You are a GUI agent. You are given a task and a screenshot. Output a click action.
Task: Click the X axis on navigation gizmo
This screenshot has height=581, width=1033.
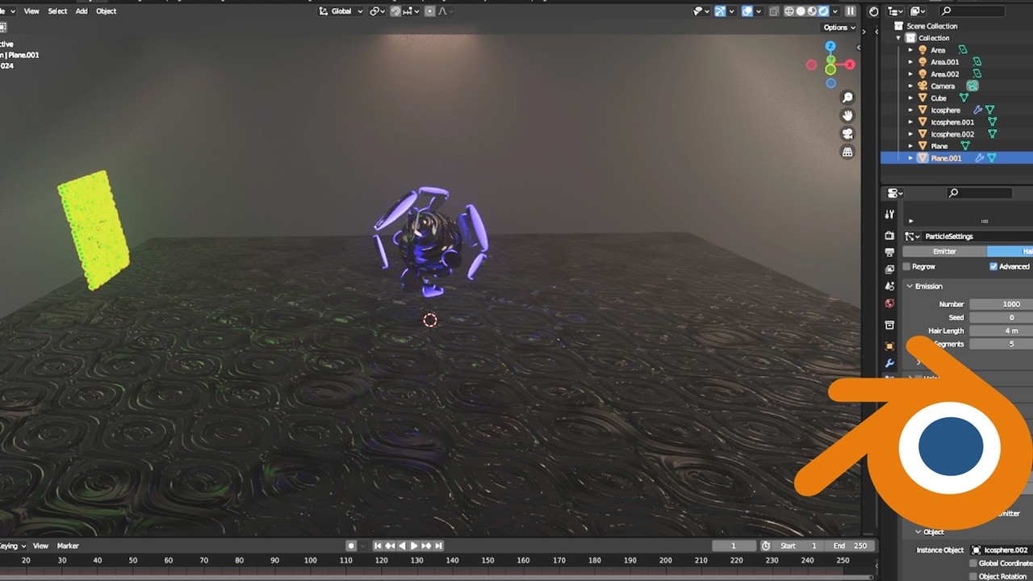pos(850,65)
